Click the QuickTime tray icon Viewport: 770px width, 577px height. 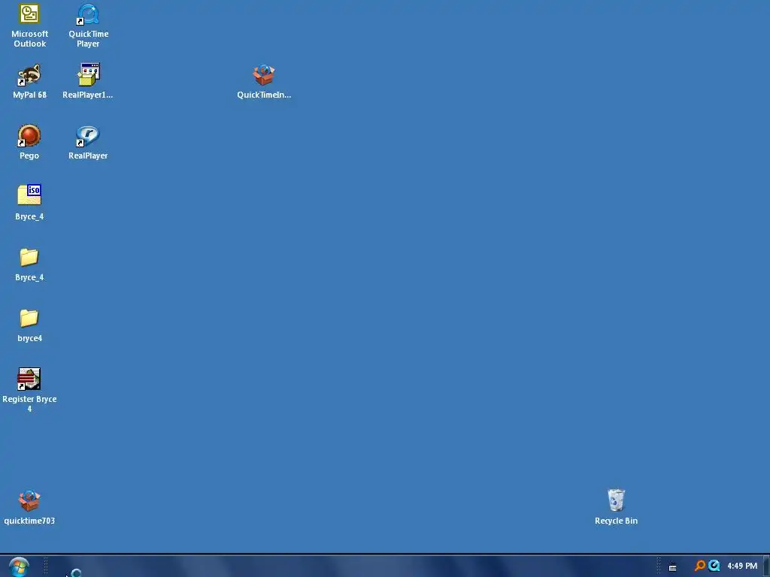coord(714,566)
